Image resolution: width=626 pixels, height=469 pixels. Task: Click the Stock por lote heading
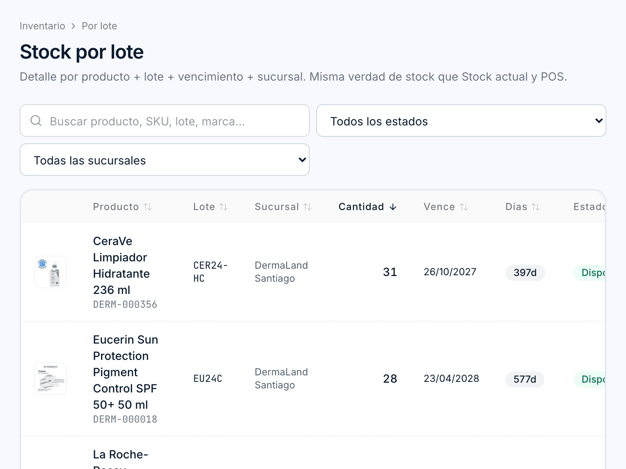click(82, 52)
